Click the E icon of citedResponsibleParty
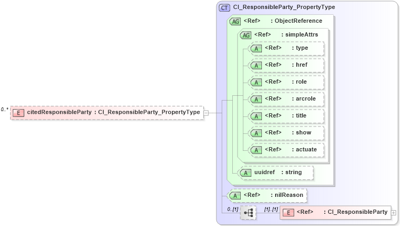400x226 pixels. [19, 113]
